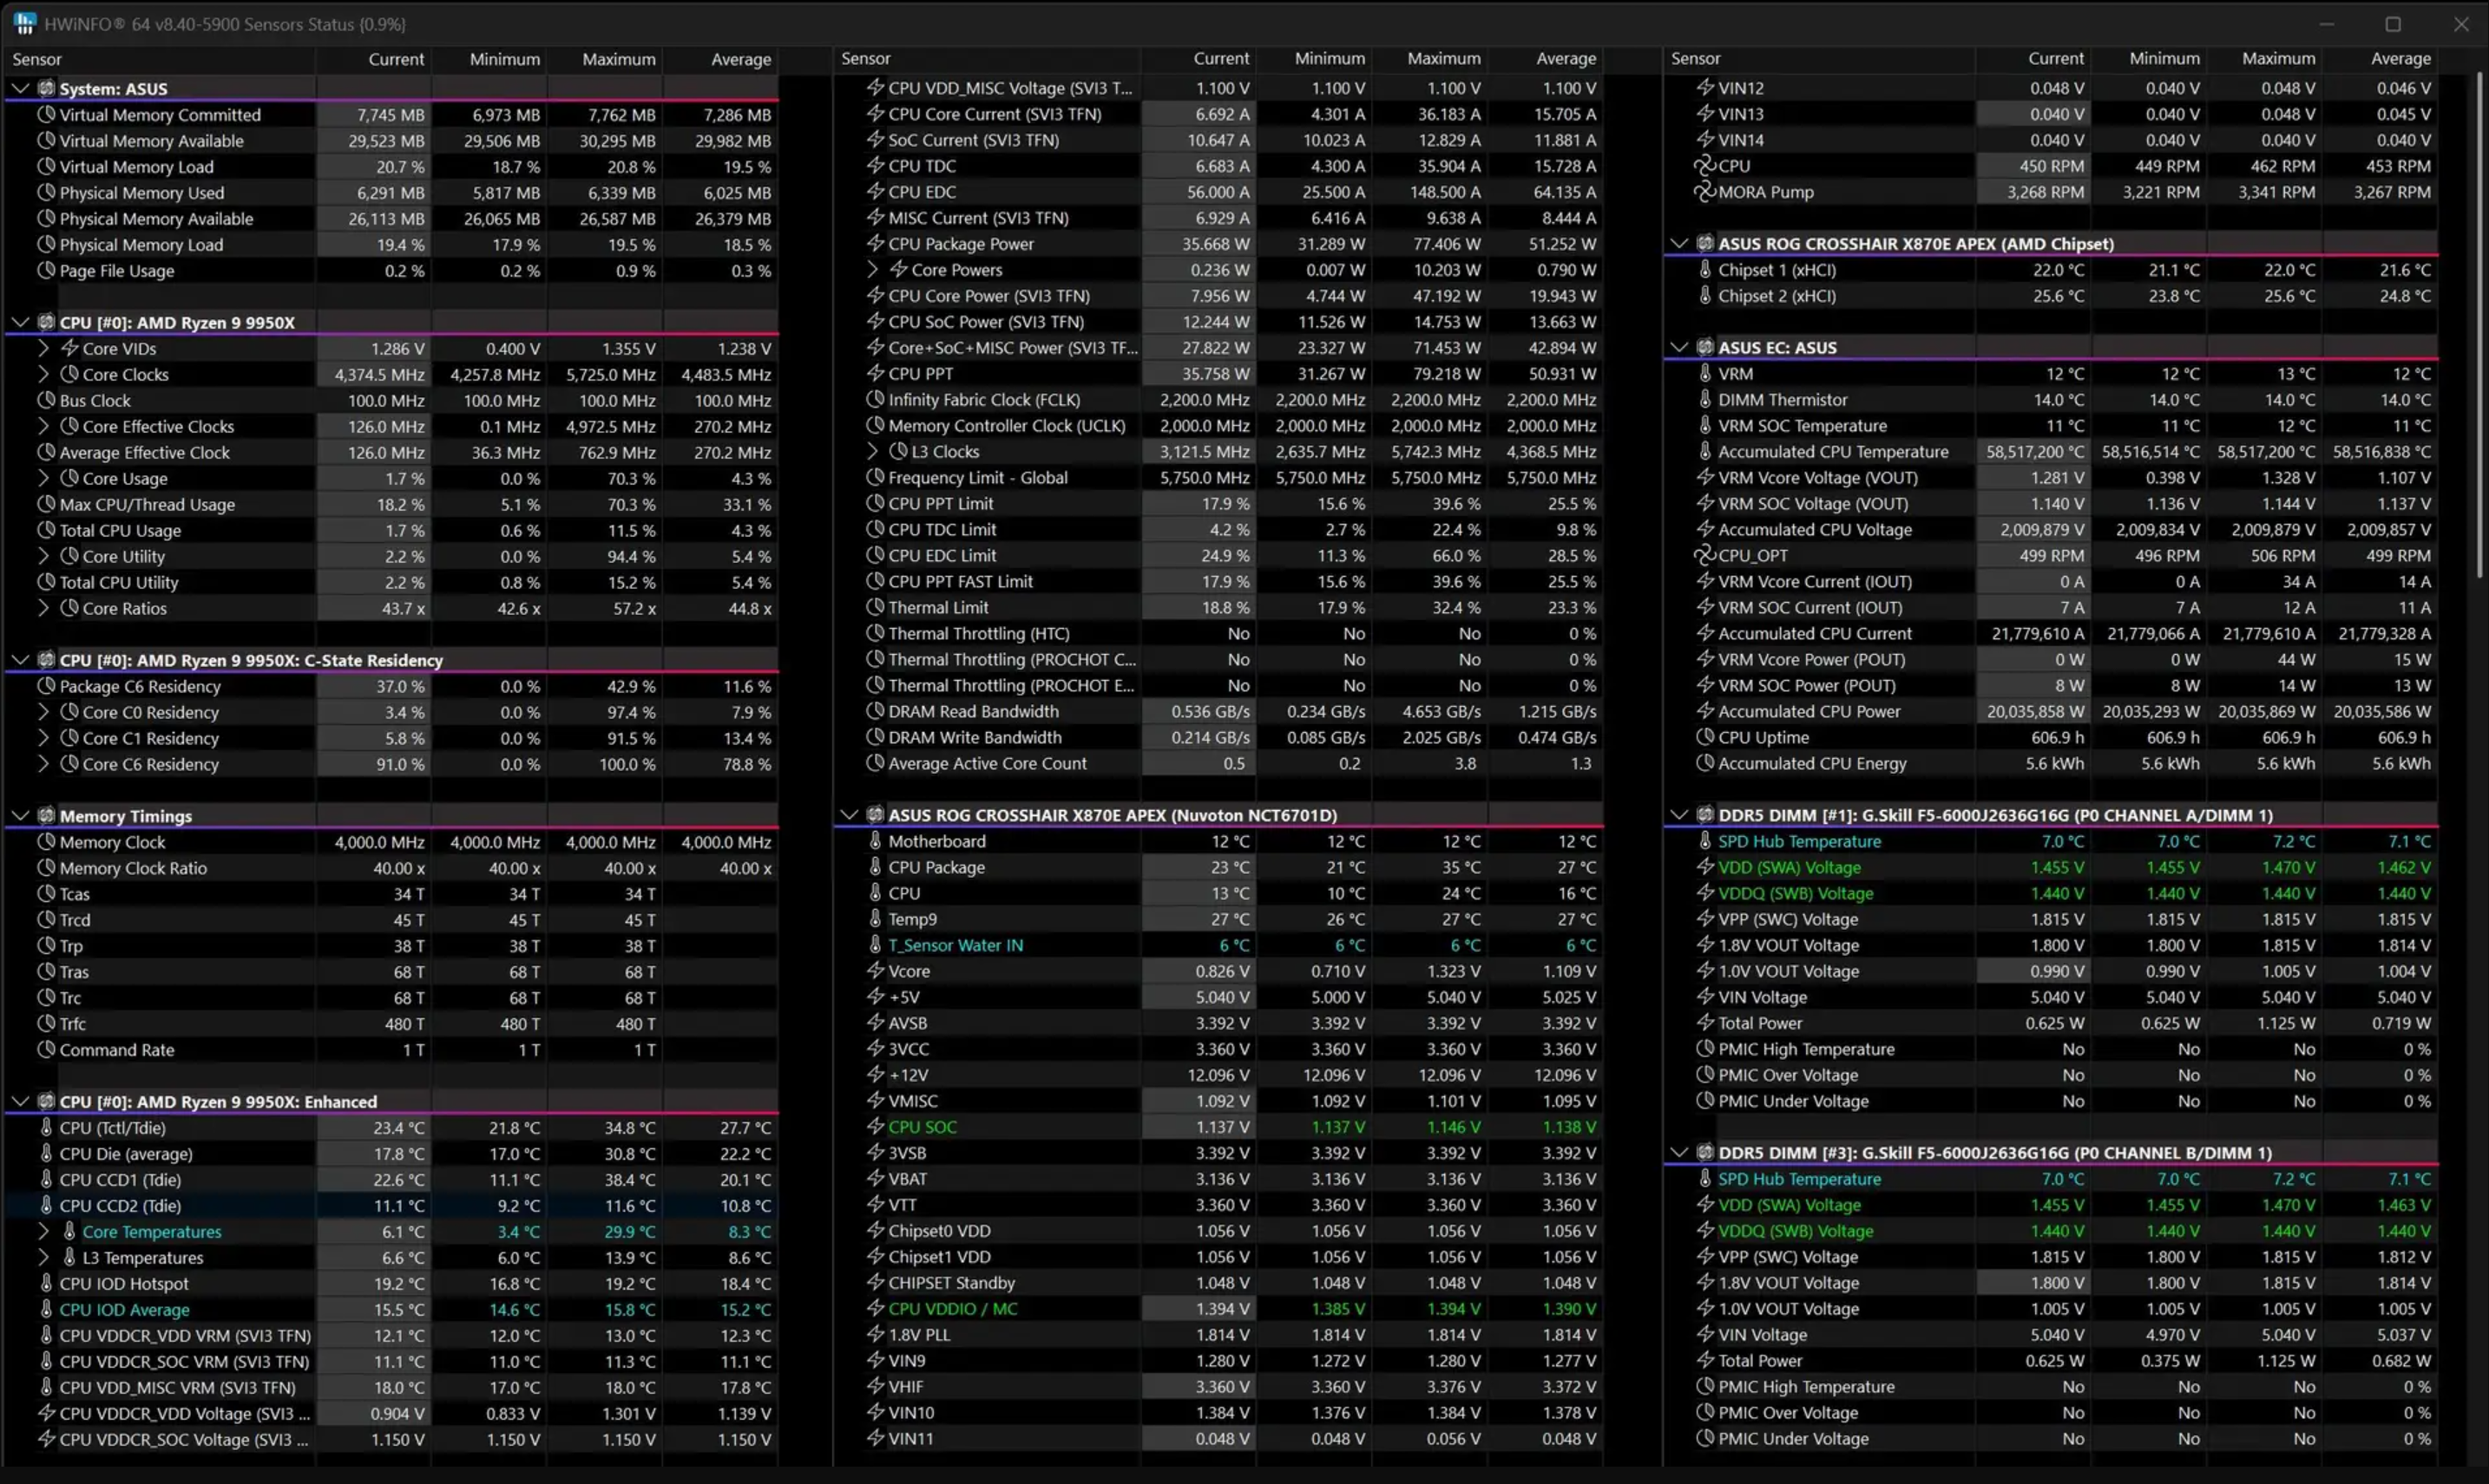Click the thermometer icon beside CPU (Tctl/Tdie)
The image size is (2489, 1484).
click(x=46, y=1127)
